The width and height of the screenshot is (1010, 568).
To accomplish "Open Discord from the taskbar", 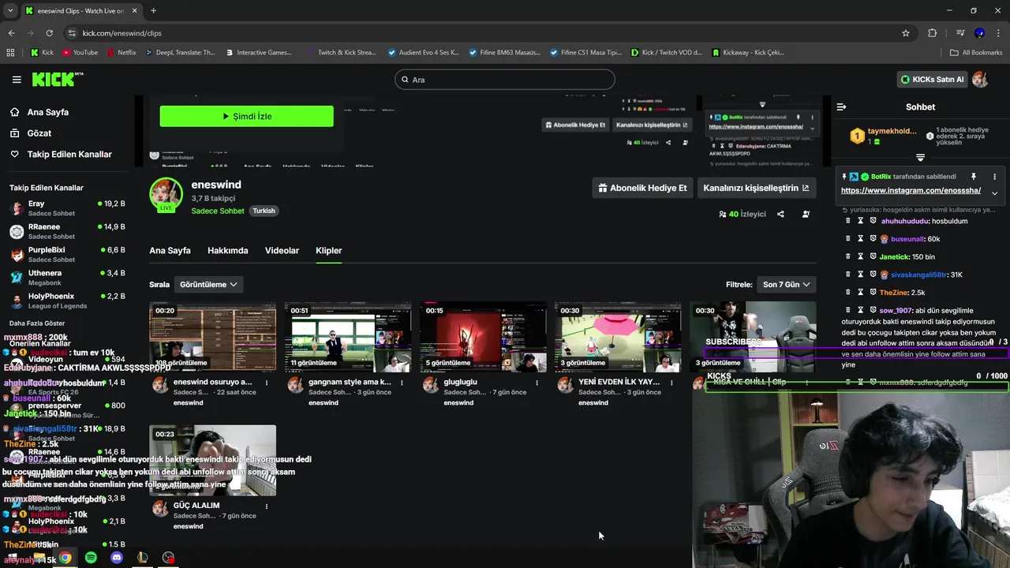I will (117, 558).
